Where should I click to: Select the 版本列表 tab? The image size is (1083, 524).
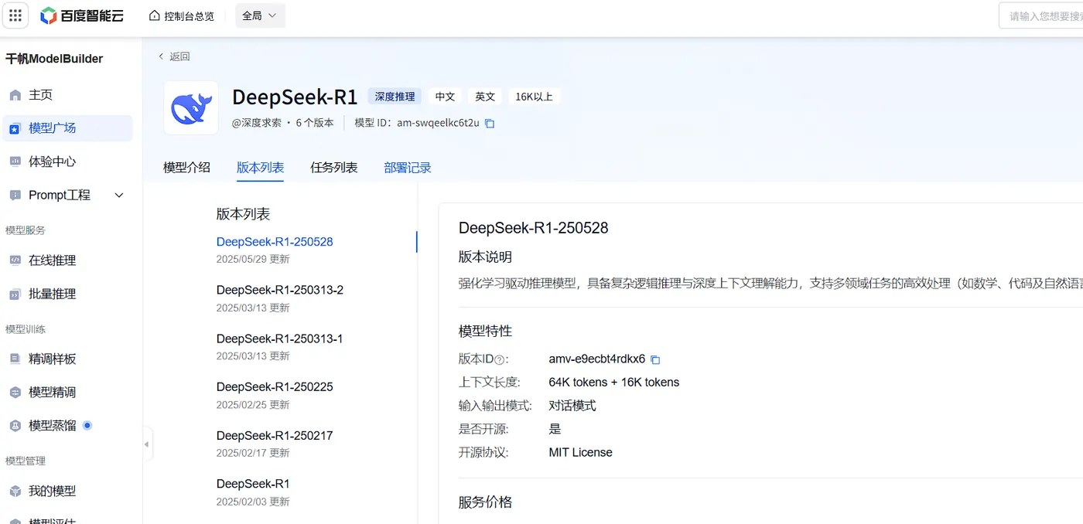(260, 168)
